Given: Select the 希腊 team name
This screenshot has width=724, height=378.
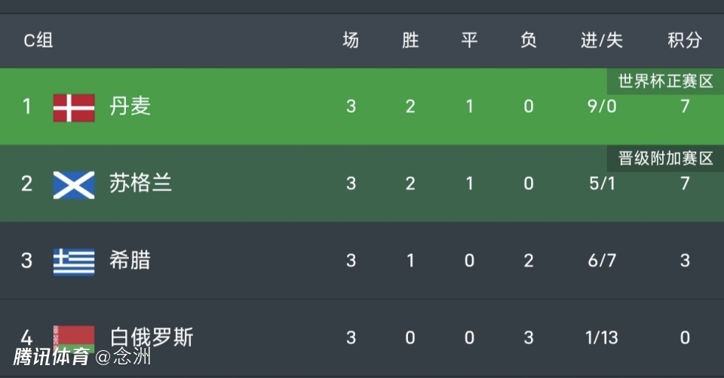Looking at the screenshot, I should pos(130,261).
